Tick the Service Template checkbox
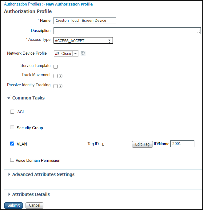This screenshot has width=203, height=210. [56, 67]
